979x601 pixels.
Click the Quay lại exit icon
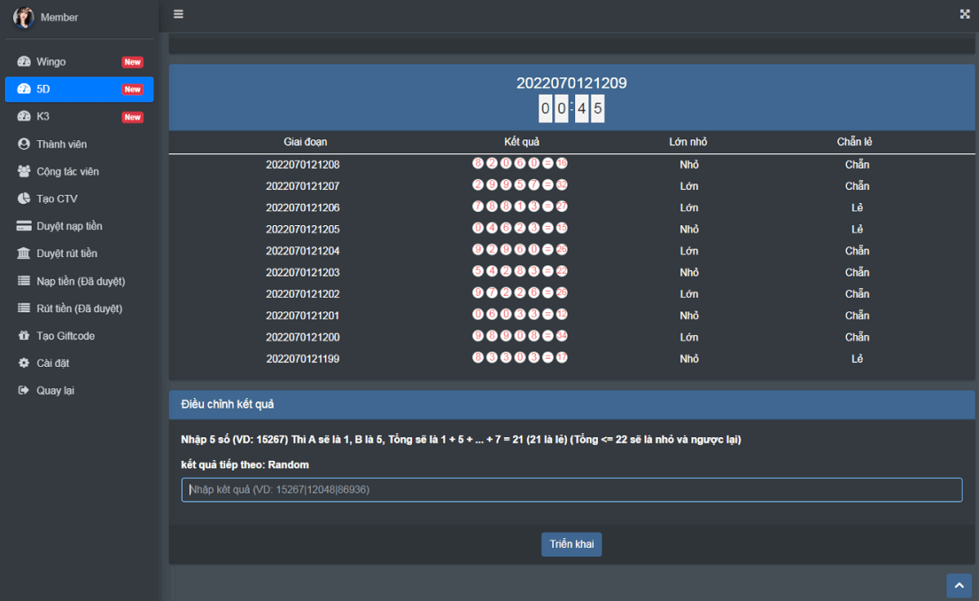coord(24,391)
